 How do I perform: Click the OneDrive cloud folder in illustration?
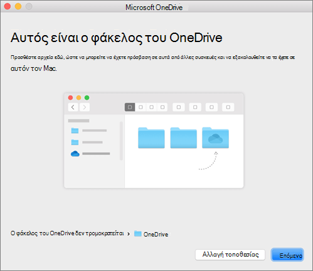[215, 137]
